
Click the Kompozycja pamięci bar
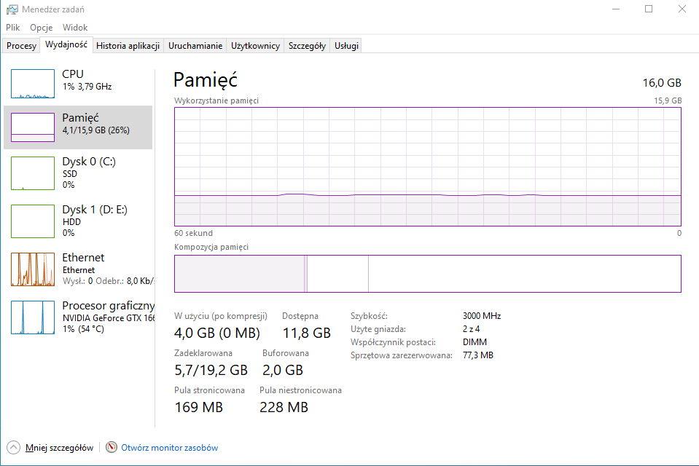coord(428,274)
